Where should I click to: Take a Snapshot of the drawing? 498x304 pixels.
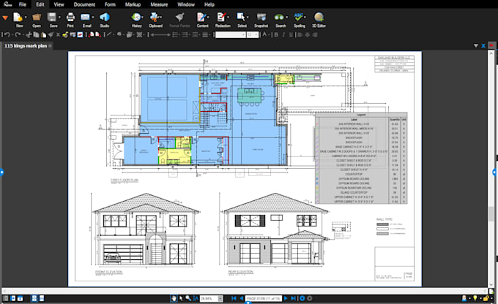pyautogui.click(x=261, y=17)
